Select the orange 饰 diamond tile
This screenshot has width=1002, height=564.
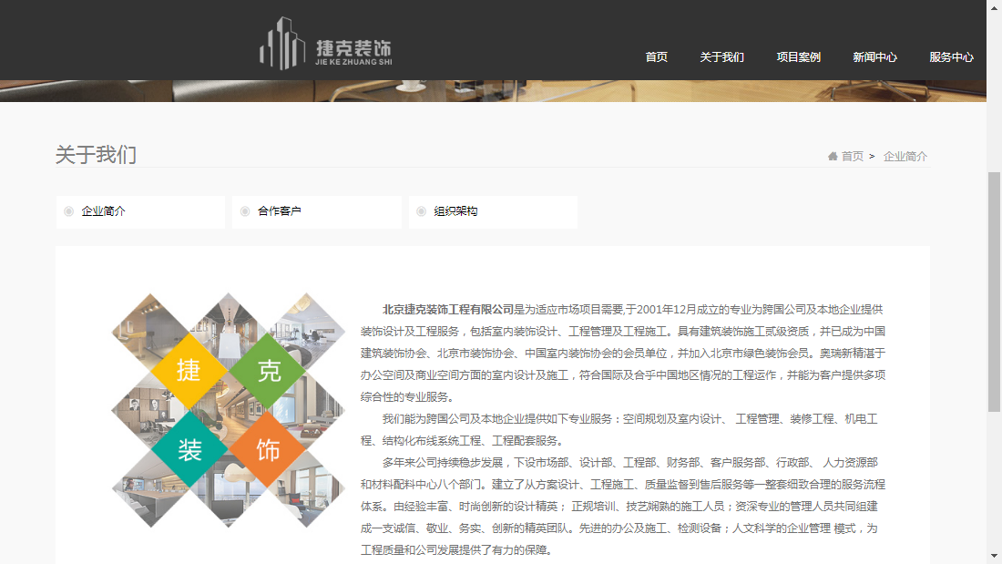(x=269, y=449)
